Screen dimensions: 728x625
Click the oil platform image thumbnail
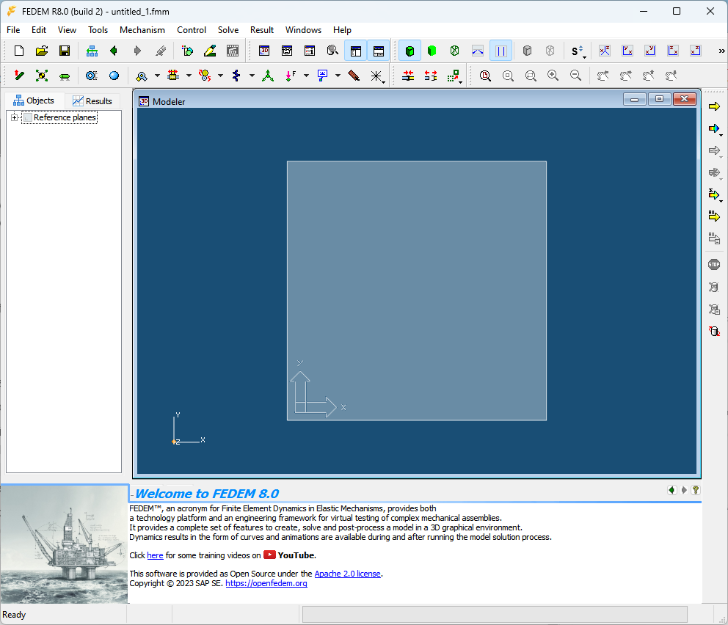64,544
